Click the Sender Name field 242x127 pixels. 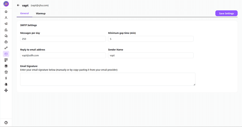pos(151,55)
